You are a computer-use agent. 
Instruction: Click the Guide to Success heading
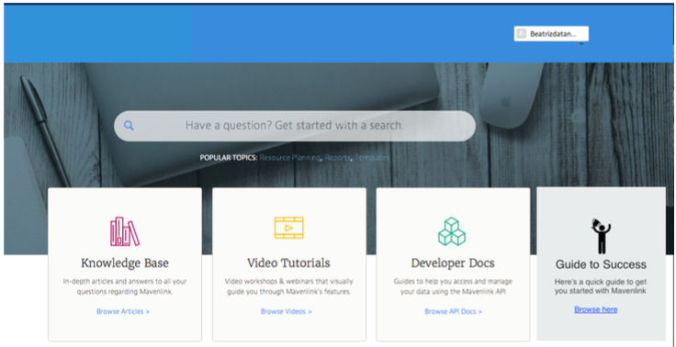pos(601,264)
